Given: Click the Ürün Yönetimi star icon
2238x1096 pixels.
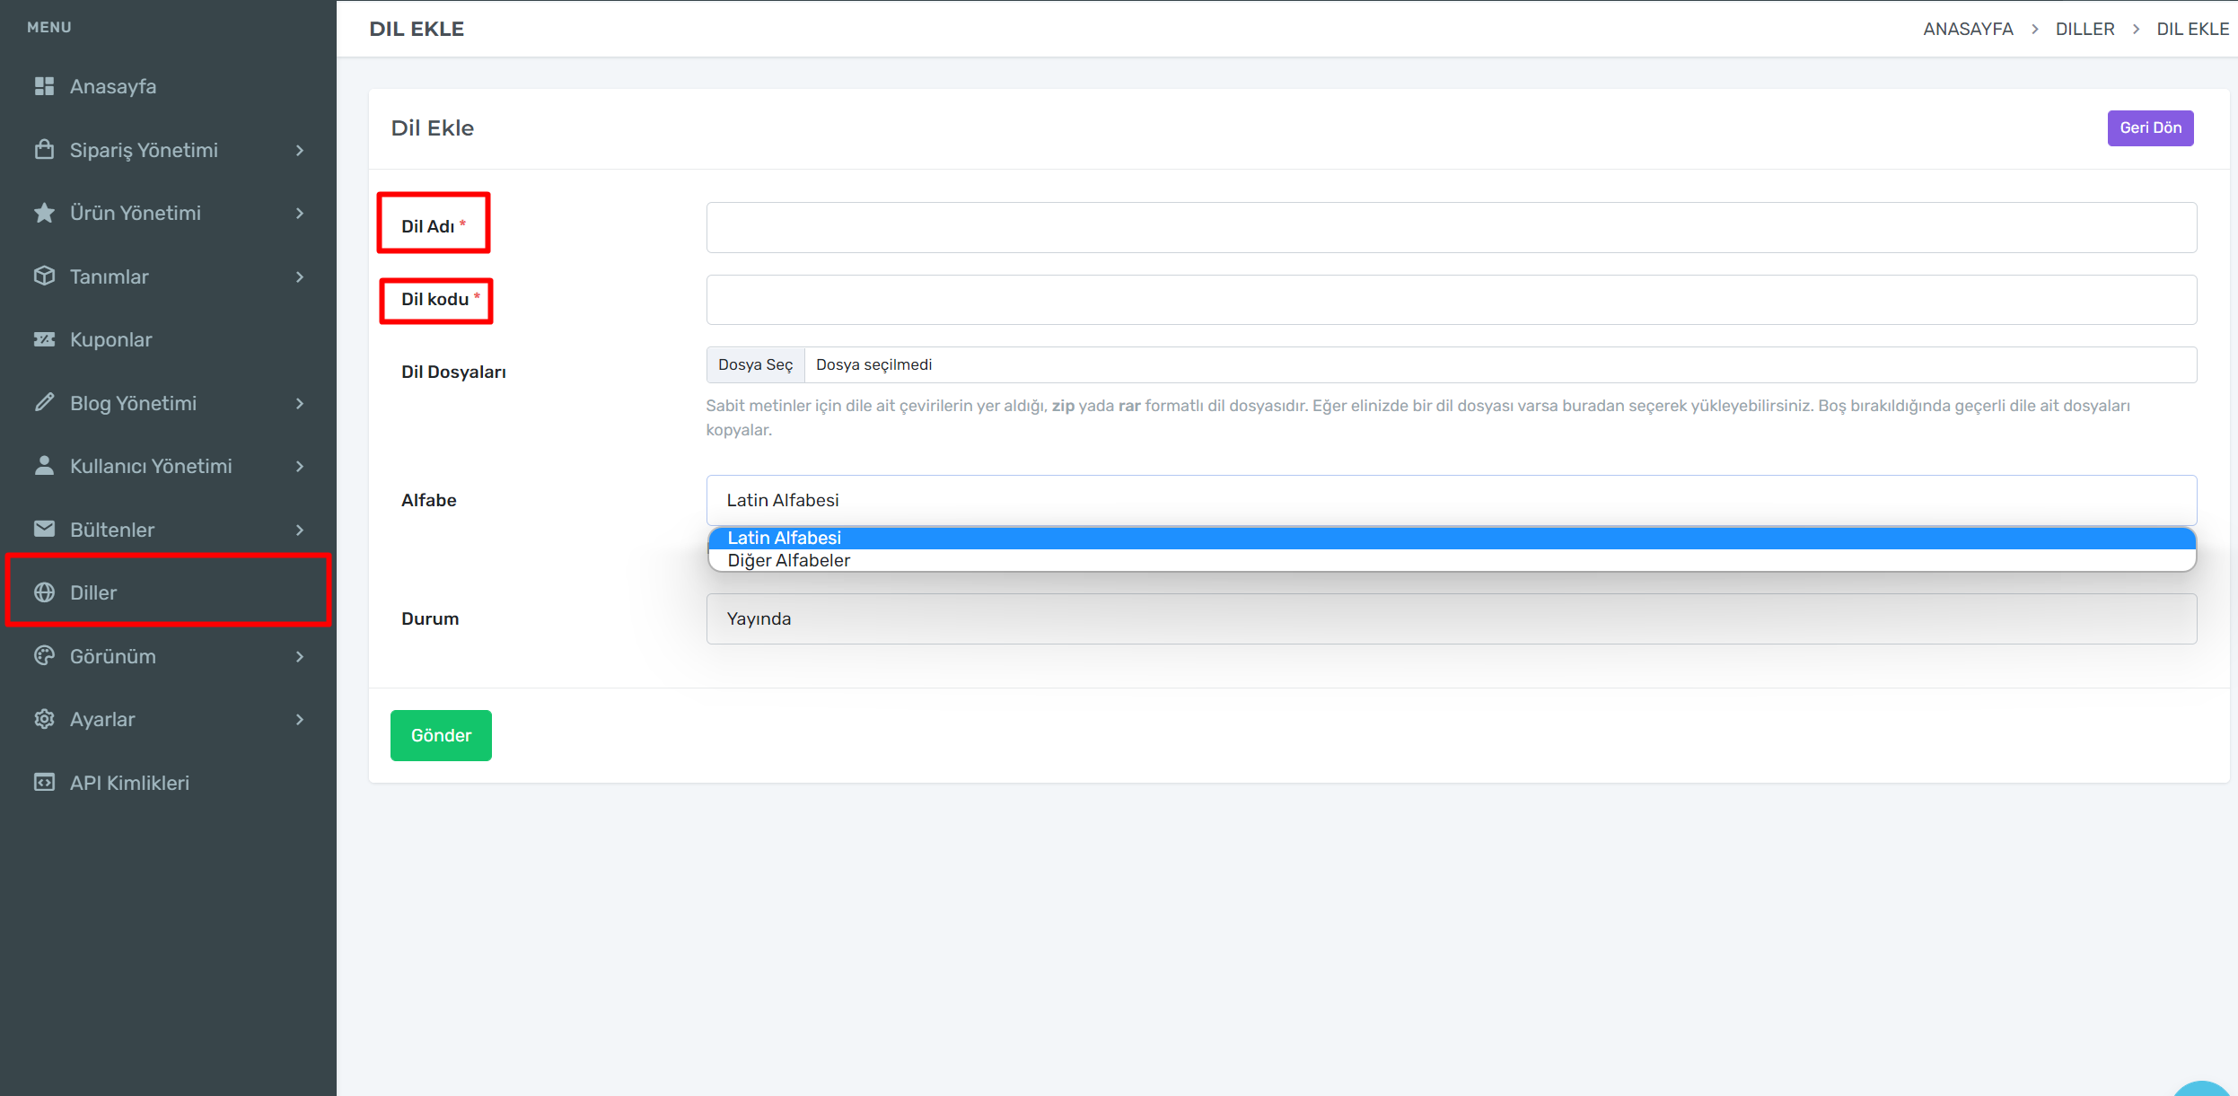Looking at the screenshot, I should coord(44,213).
